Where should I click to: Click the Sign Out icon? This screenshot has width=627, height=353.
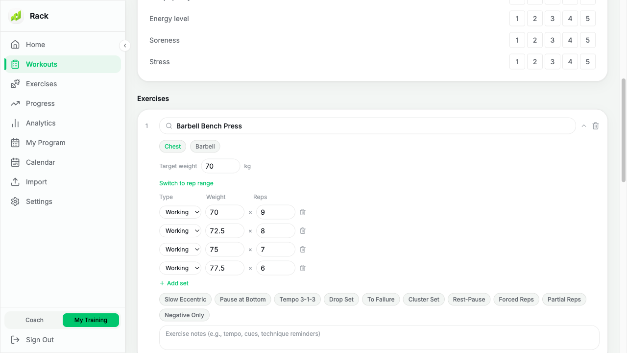(x=15, y=340)
